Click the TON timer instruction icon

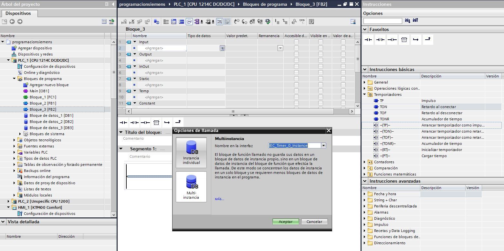[x=376, y=107]
